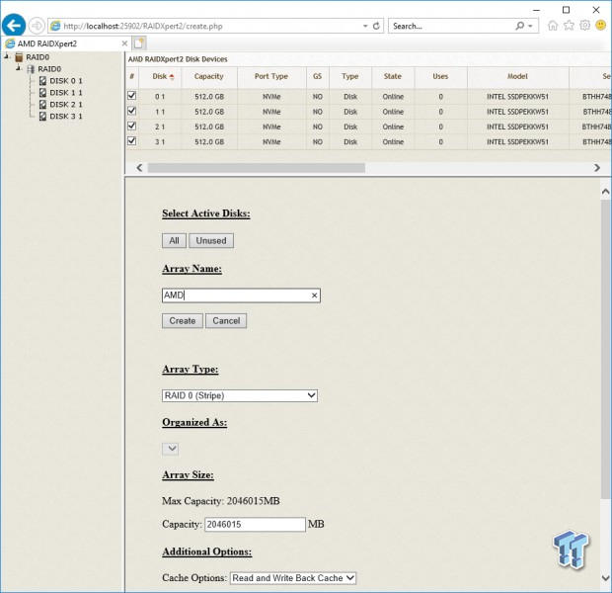This screenshot has height=593, width=612.
Task: Click the Capacity MB input field
Action: [x=255, y=524]
